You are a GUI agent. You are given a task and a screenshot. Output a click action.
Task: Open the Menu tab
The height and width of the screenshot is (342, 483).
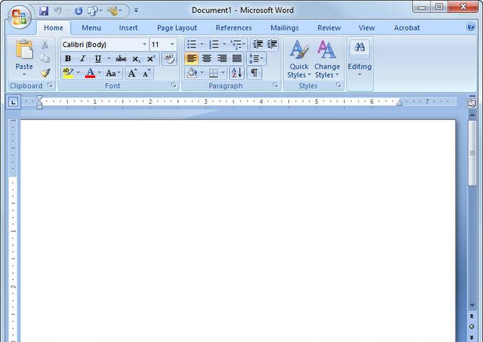pyautogui.click(x=91, y=27)
